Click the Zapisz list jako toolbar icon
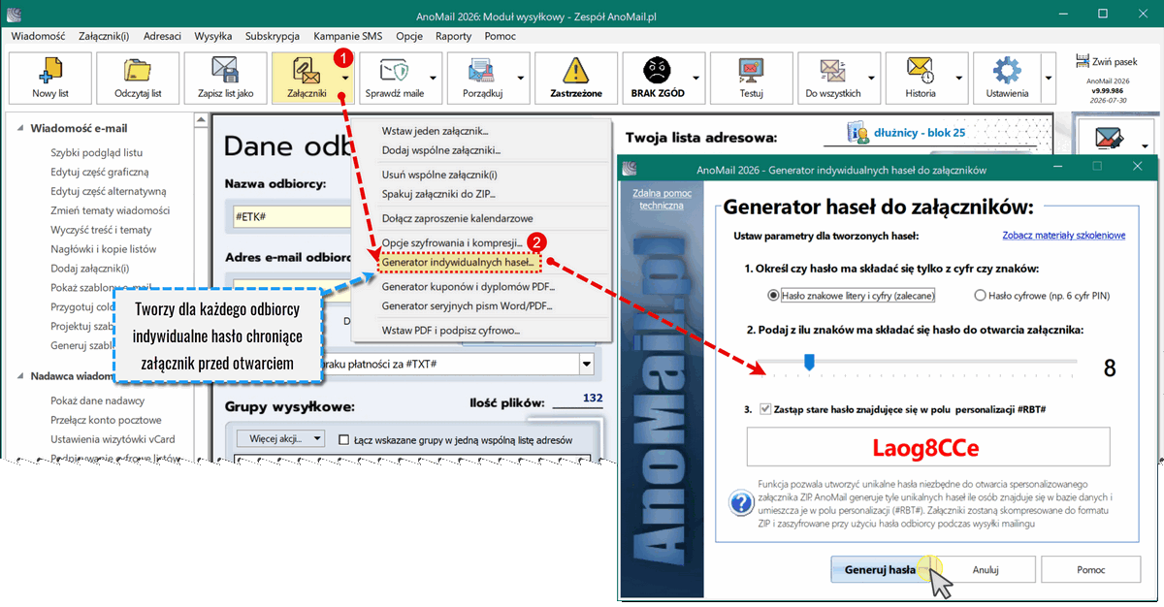Image resolution: width=1164 pixels, height=607 pixels. 225,70
